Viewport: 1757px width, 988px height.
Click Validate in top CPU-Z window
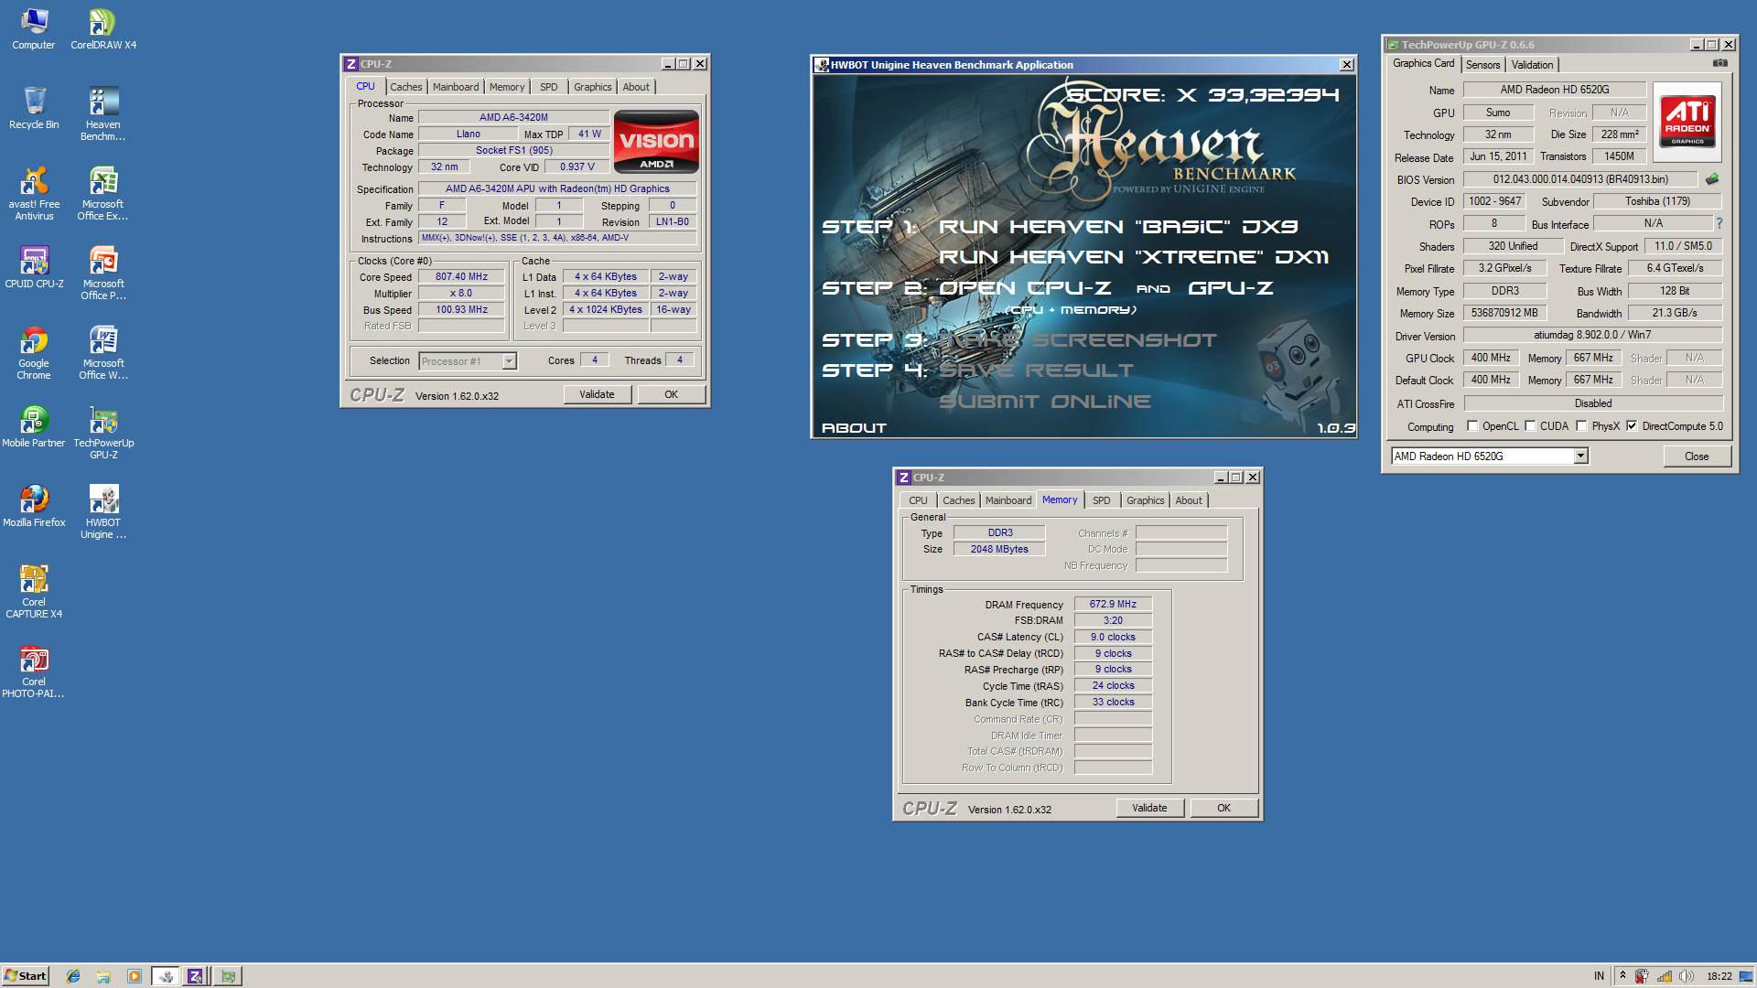[x=597, y=394]
